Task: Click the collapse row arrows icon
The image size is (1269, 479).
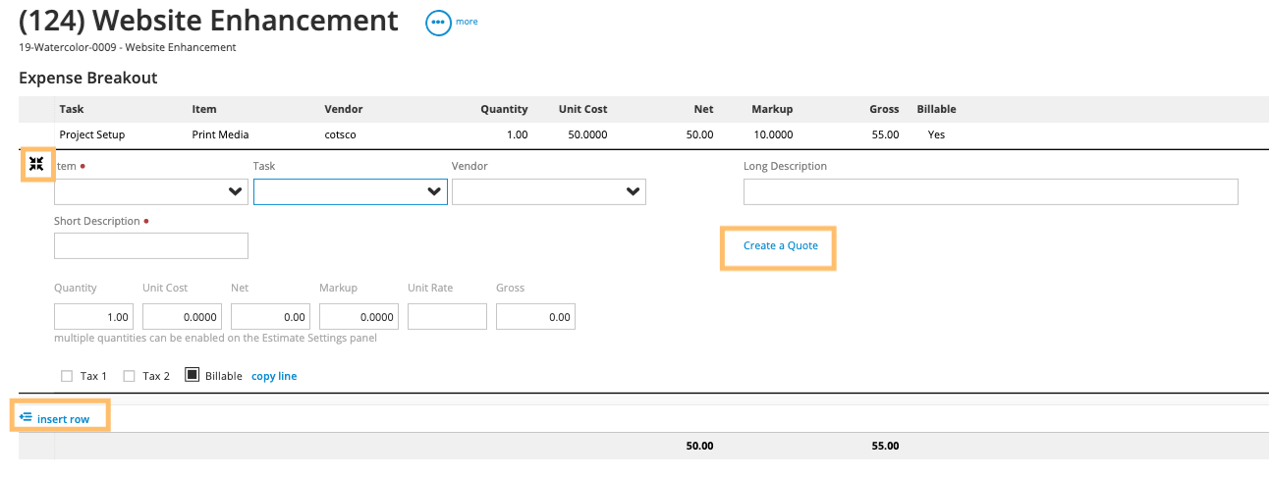Action: click(36, 164)
